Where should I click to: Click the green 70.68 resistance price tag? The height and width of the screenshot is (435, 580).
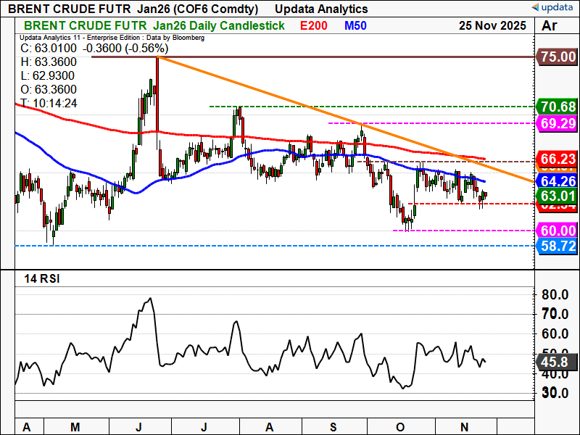[x=556, y=107]
